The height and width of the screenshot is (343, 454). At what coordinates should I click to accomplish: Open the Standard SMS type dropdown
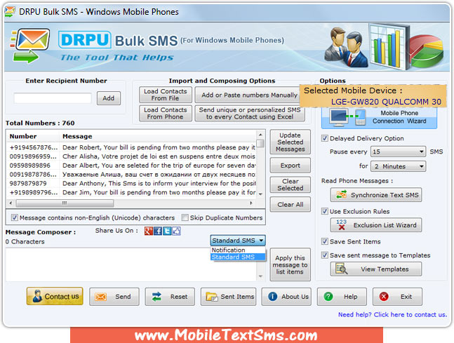click(x=238, y=241)
